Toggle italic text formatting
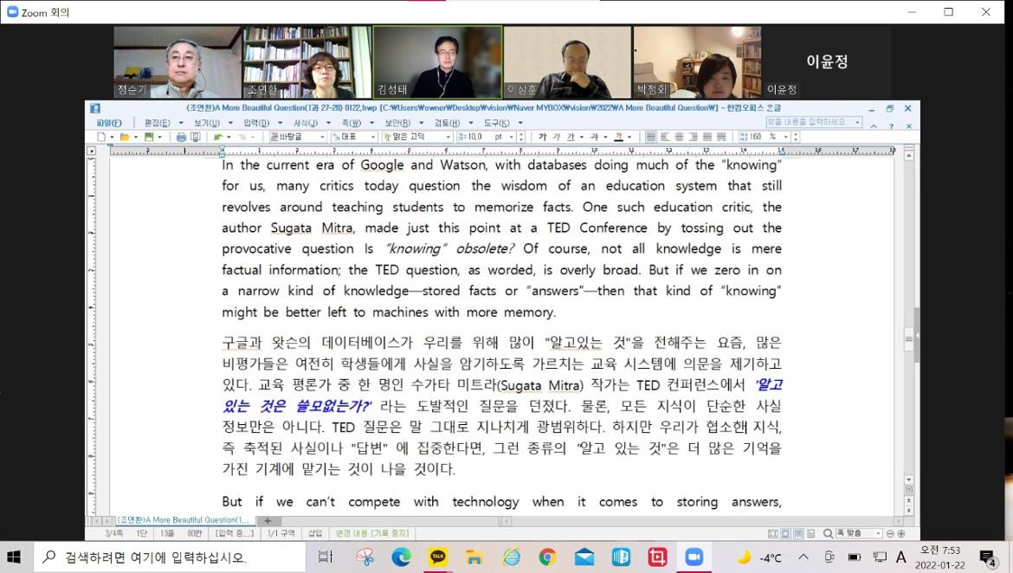Screen dimensions: 1013x573 [555, 137]
